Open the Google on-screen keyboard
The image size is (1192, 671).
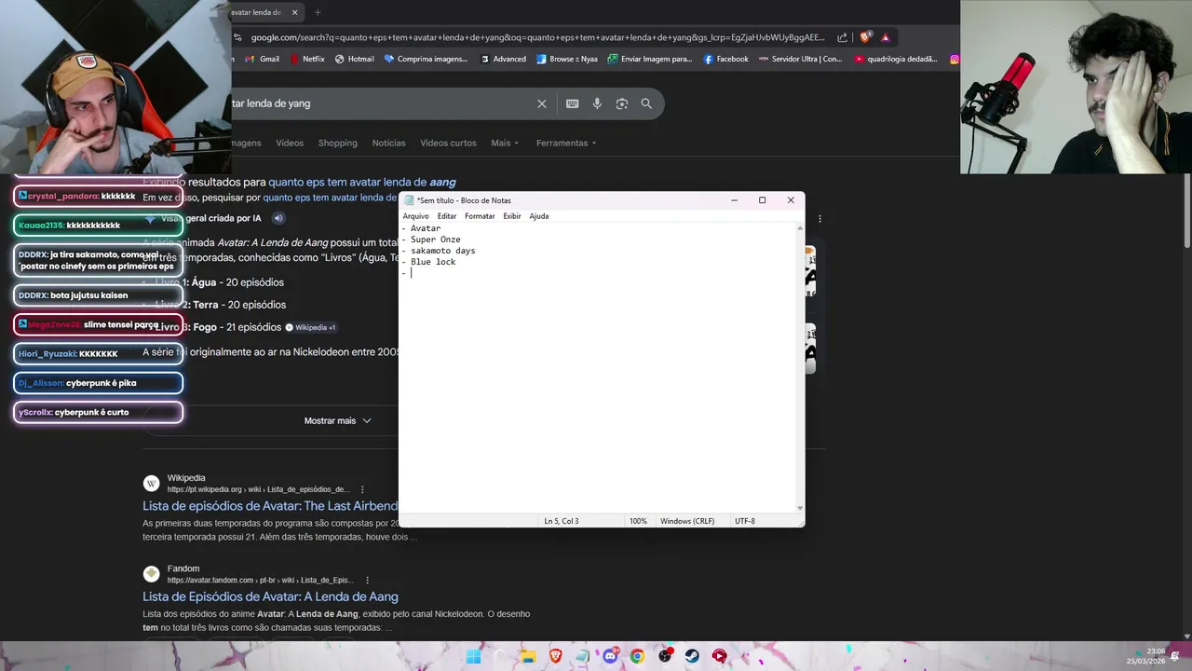572,103
